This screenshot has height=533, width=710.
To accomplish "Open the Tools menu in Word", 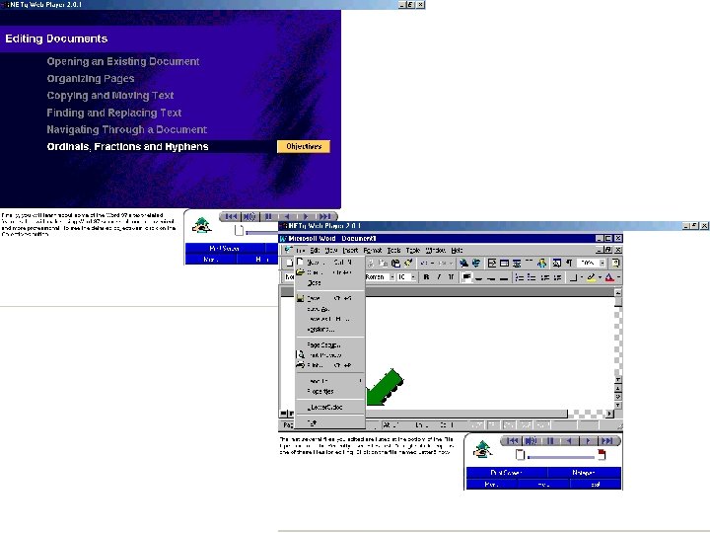I will pos(393,250).
